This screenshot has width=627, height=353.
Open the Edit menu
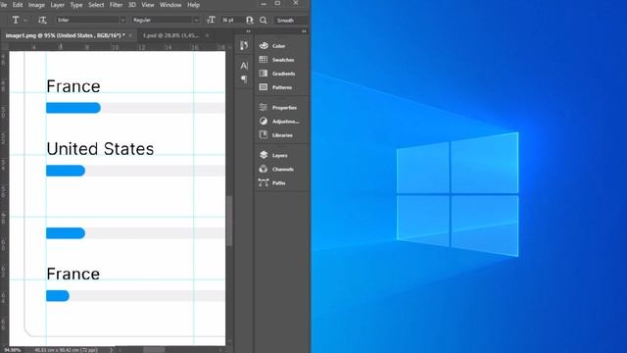point(18,5)
